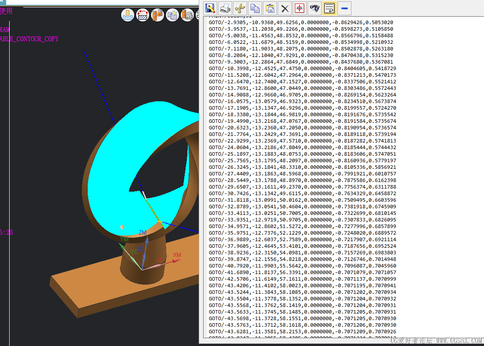
Task: Click the drill with 'ab' label icon
Action: pos(187,15)
